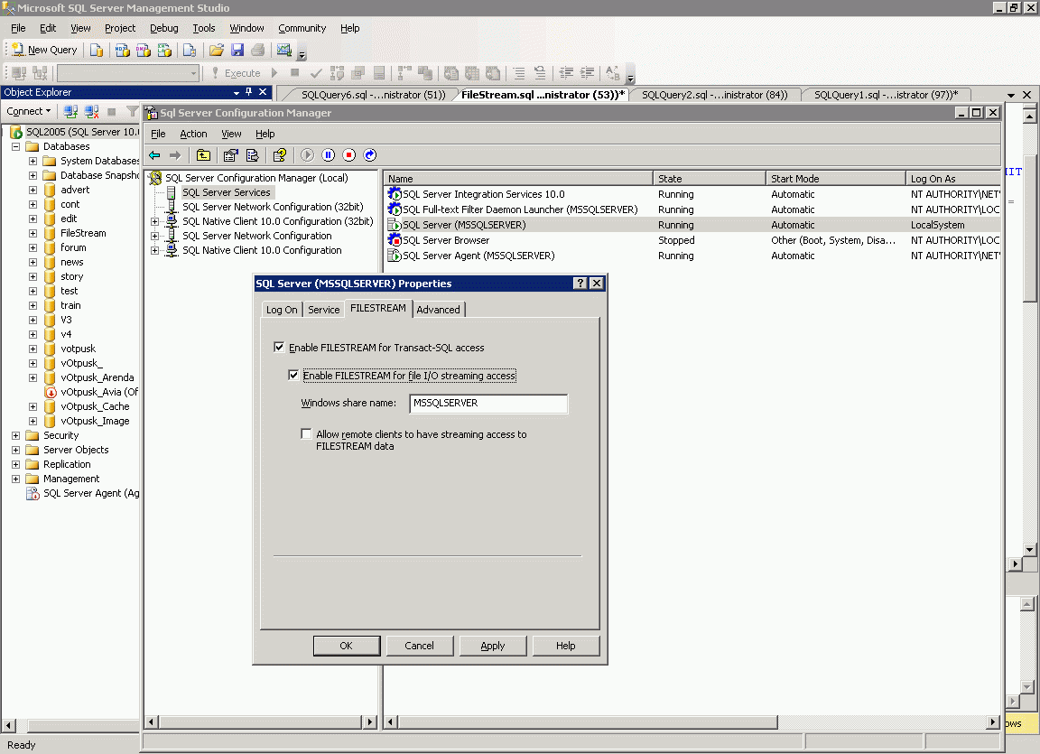Open the database selector combo box

128,73
